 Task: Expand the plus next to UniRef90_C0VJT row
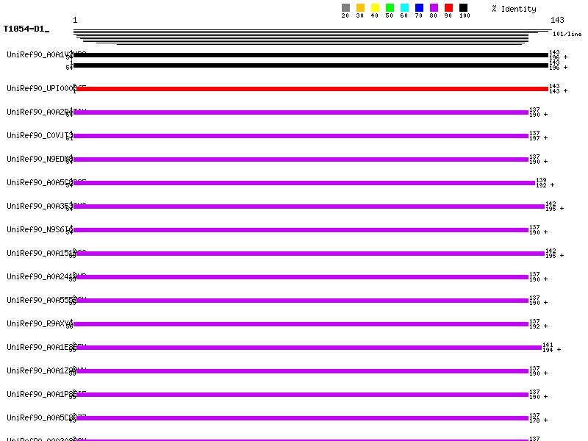(546, 138)
